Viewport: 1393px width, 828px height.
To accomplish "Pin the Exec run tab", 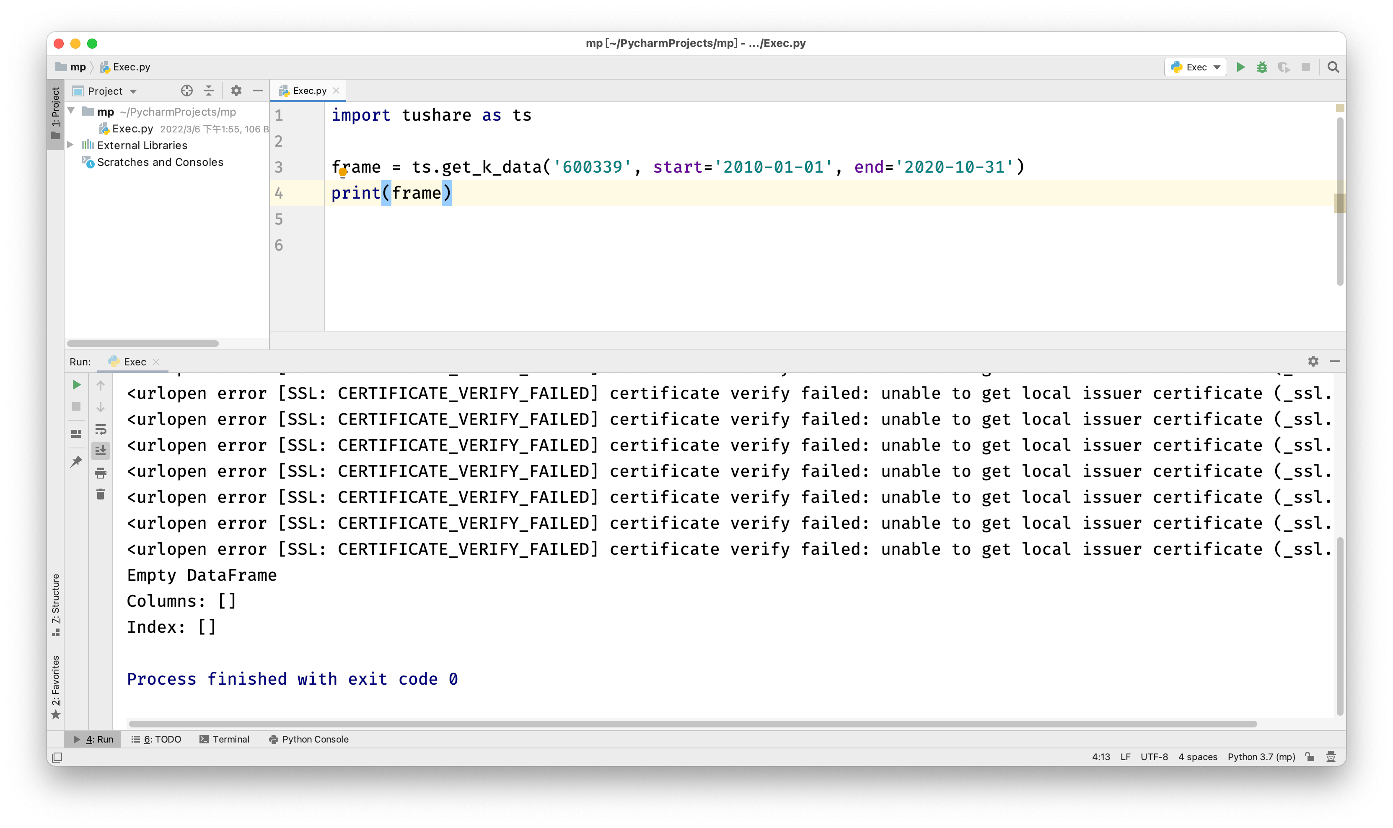I will [76, 461].
